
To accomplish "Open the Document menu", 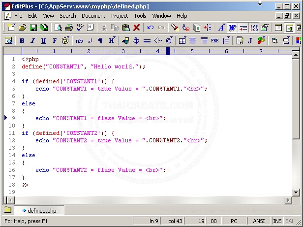I will coord(93,16).
